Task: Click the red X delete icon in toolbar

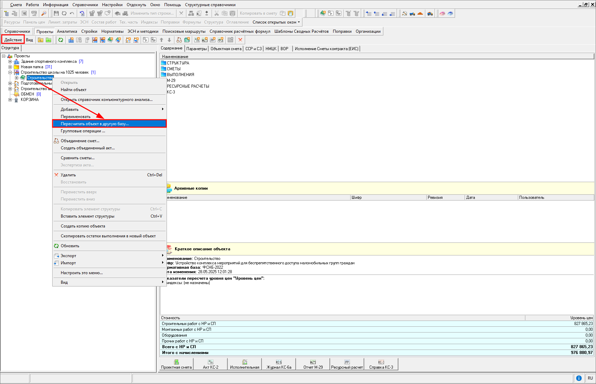Action: pos(240,40)
